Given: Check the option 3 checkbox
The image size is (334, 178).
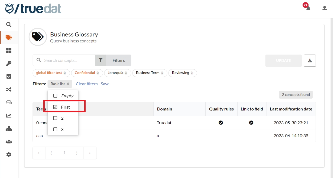Looking at the screenshot, I should coord(56,129).
